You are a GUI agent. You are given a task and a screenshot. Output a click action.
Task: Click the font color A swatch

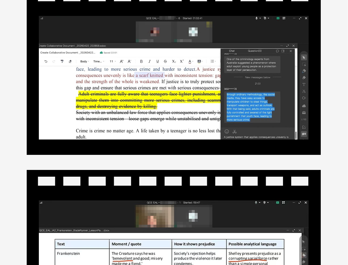pyautogui.click(x=190, y=61)
